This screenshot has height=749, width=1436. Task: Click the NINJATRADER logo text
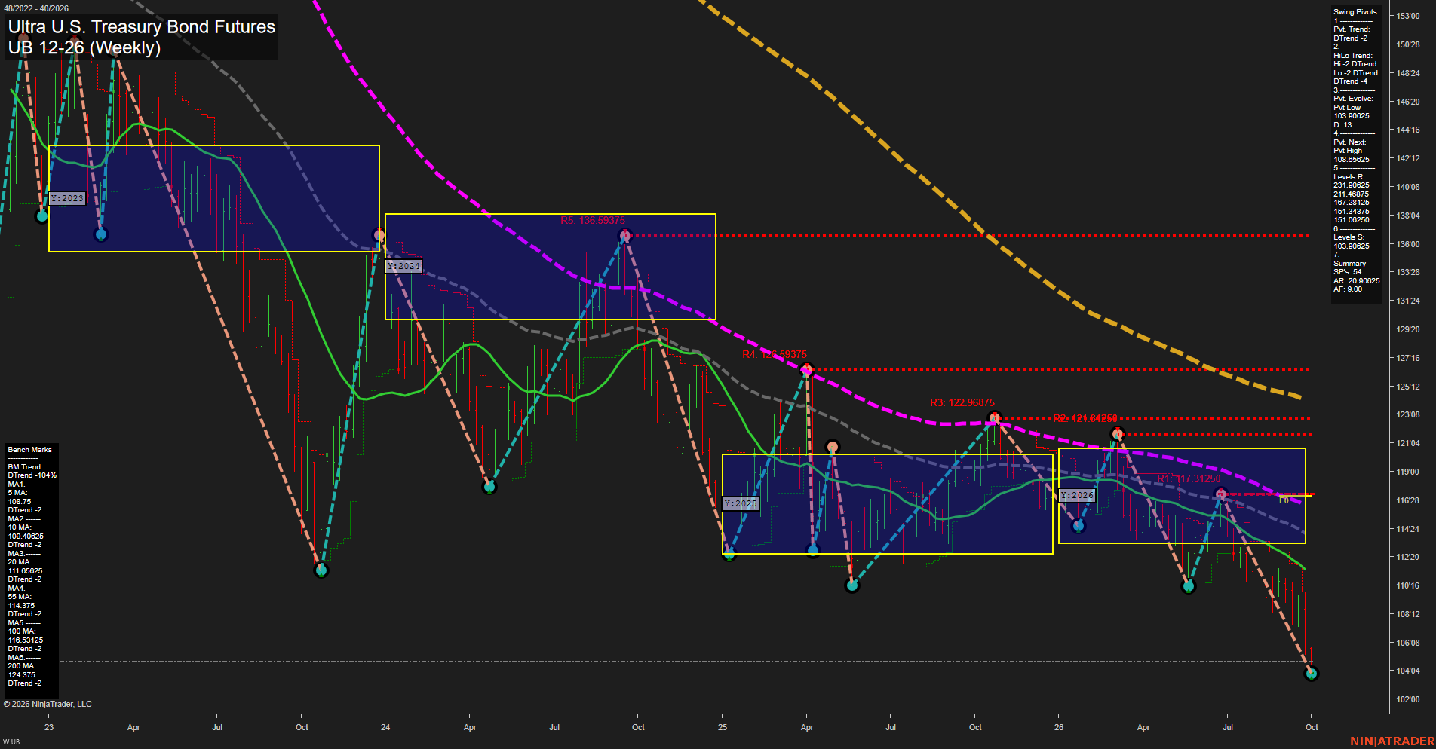[1392, 741]
